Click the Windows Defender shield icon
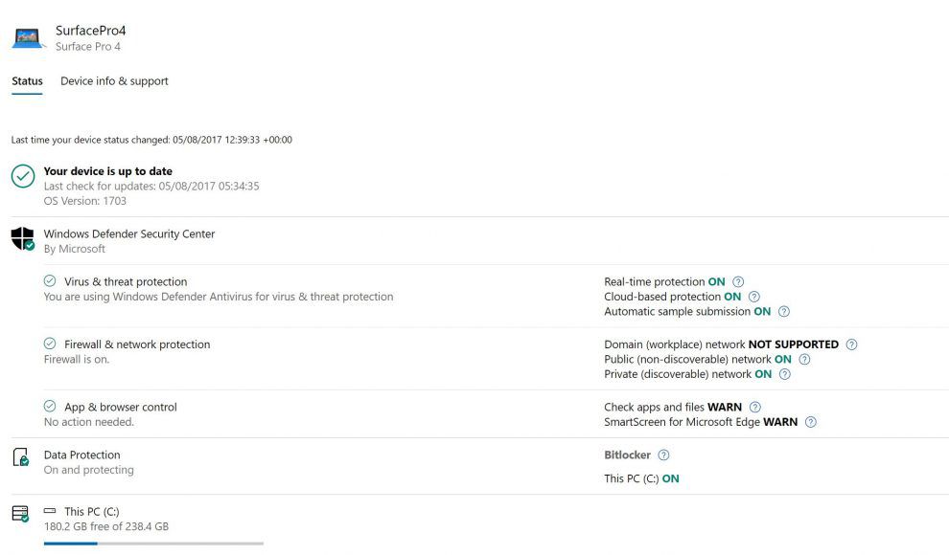The width and height of the screenshot is (949, 555). pos(22,238)
